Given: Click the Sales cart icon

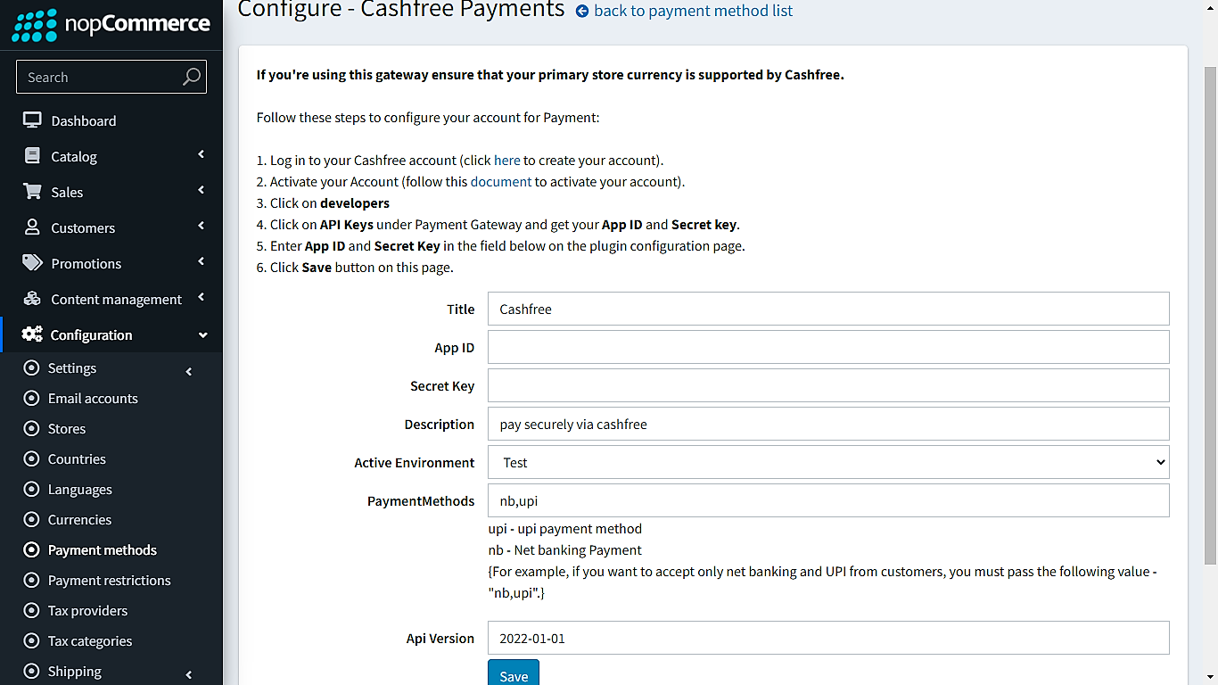Looking at the screenshot, I should [32, 192].
